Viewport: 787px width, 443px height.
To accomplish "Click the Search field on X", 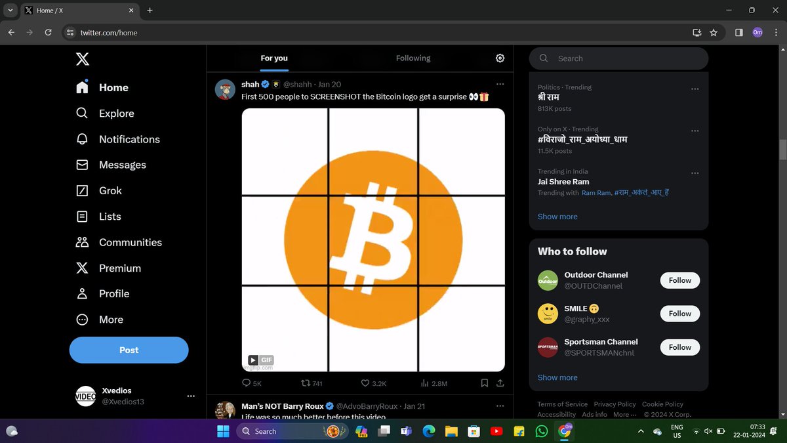I will click(618, 58).
